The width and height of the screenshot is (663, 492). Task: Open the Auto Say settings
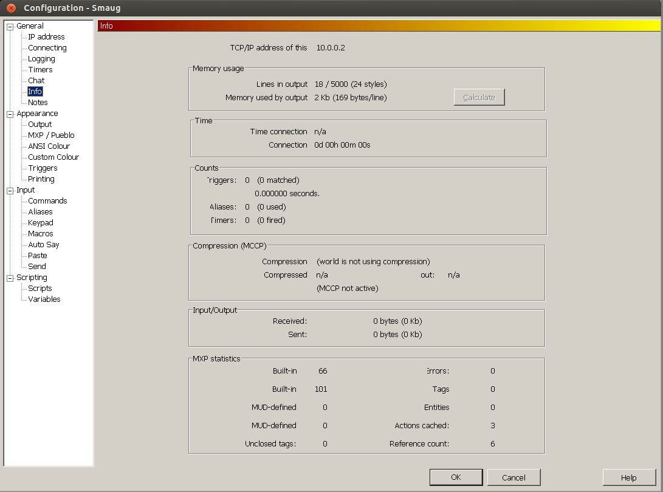[x=44, y=245]
